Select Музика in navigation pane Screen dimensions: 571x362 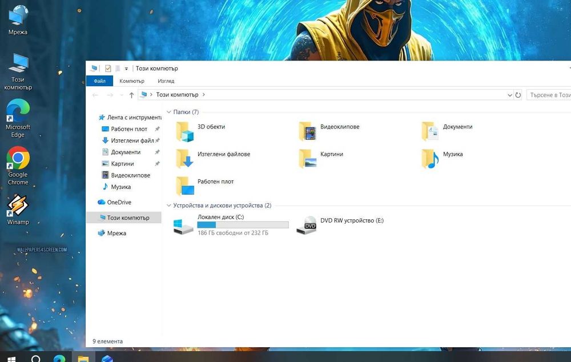pos(116,187)
